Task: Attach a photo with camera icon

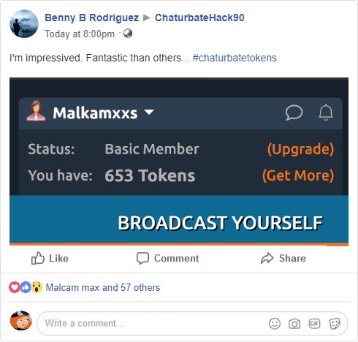Action: [294, 324]
